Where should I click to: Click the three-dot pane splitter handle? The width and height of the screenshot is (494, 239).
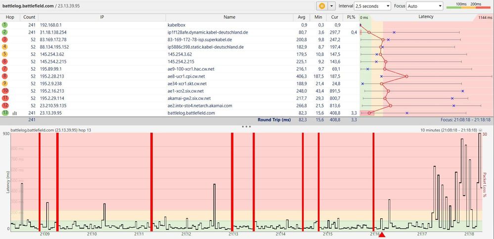pos(246,127)
